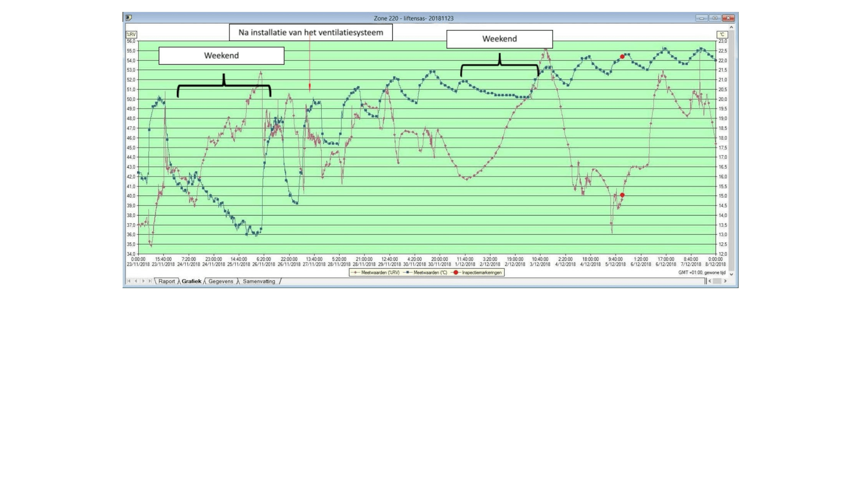Click the '17,5' value on °C axis
Viewport: 861px width, 484px height.
pos(723,148)
